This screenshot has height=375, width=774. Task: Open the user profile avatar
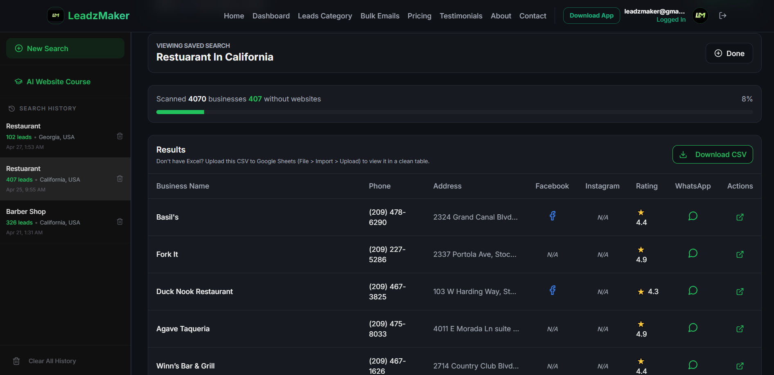click(x=700, y=16)
